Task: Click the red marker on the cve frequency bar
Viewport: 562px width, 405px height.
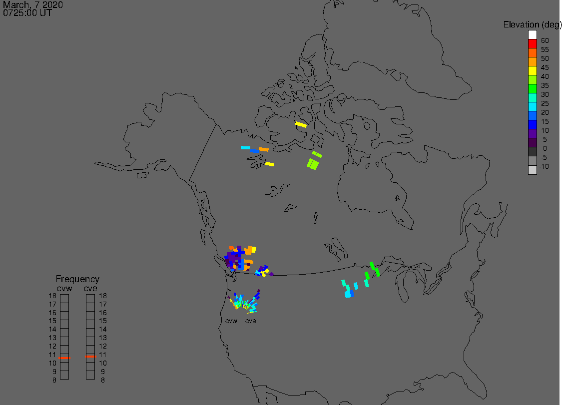Action: tap(91, 356)
